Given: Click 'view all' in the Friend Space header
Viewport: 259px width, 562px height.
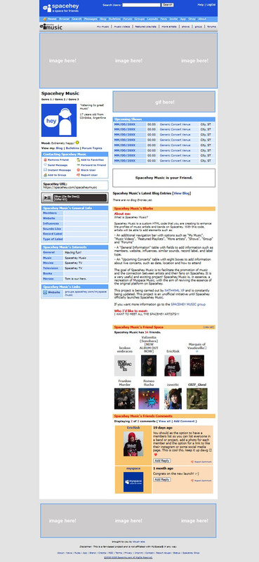Looking at the screenshot, I should point(208,327).
